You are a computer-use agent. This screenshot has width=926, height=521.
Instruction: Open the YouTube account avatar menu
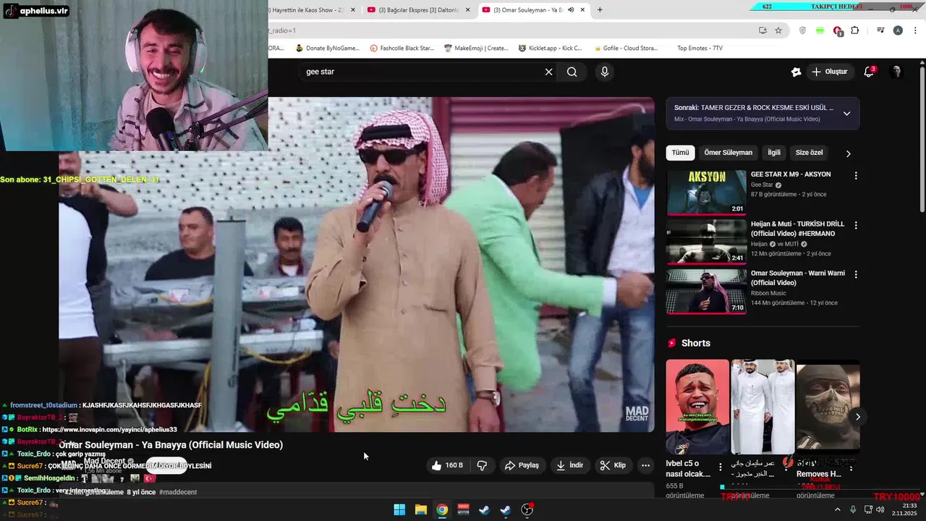pos(896,72)
